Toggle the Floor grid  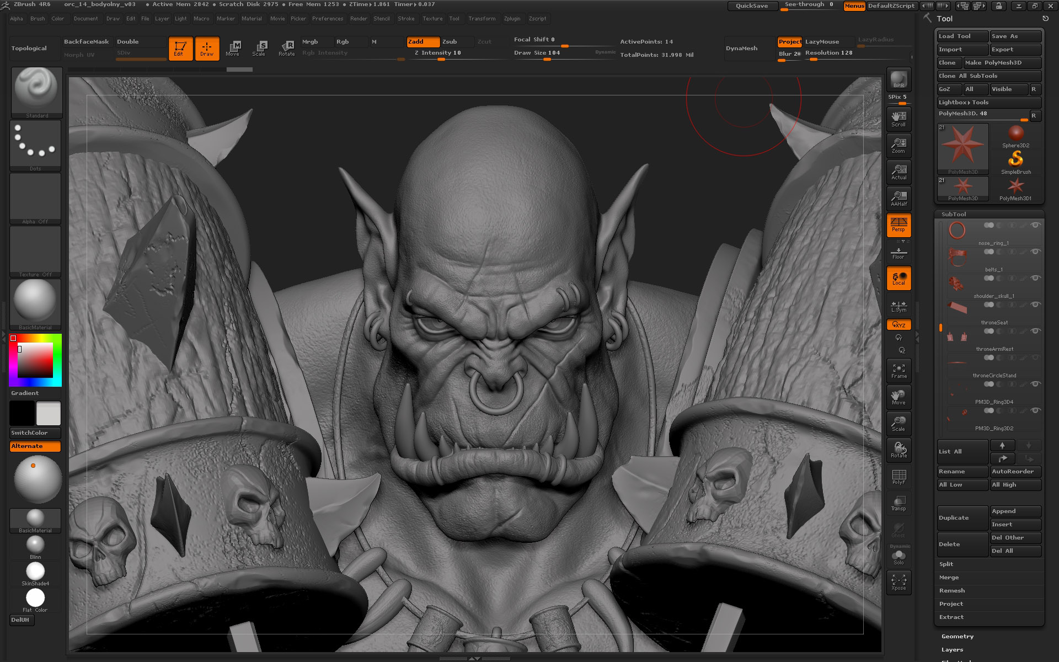pyautogui.click(x=898, y=253)
